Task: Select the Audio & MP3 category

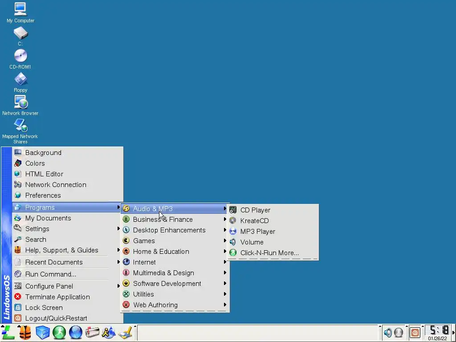Action: click(x=175, y=208)
